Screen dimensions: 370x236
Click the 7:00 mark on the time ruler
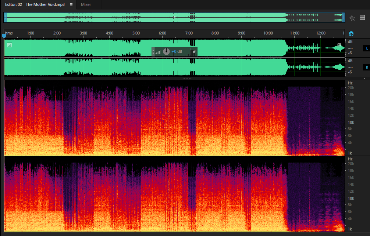189,33
